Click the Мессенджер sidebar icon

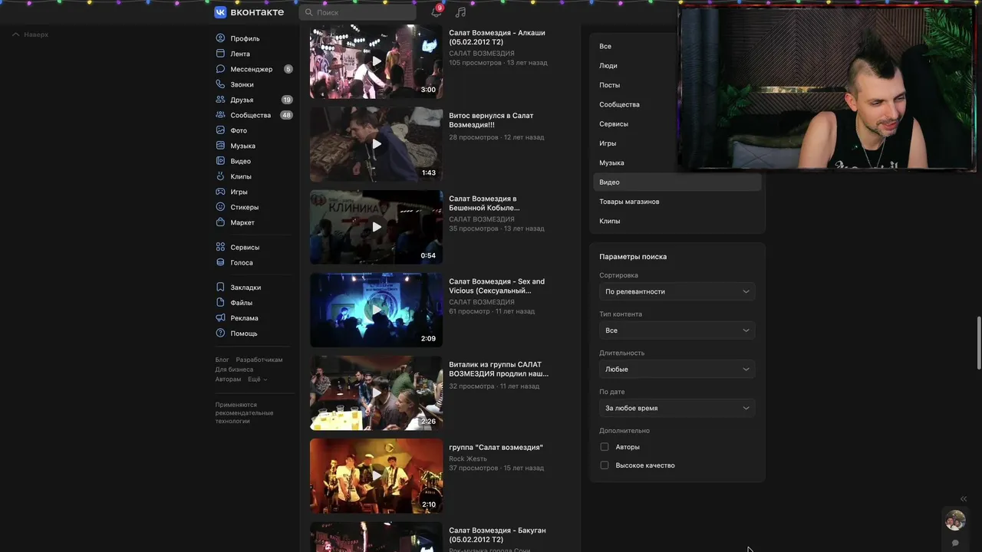tap(221, 69)
